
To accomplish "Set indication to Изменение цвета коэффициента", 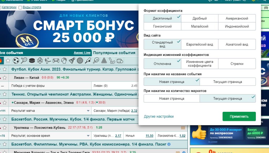I will (200, 64).
